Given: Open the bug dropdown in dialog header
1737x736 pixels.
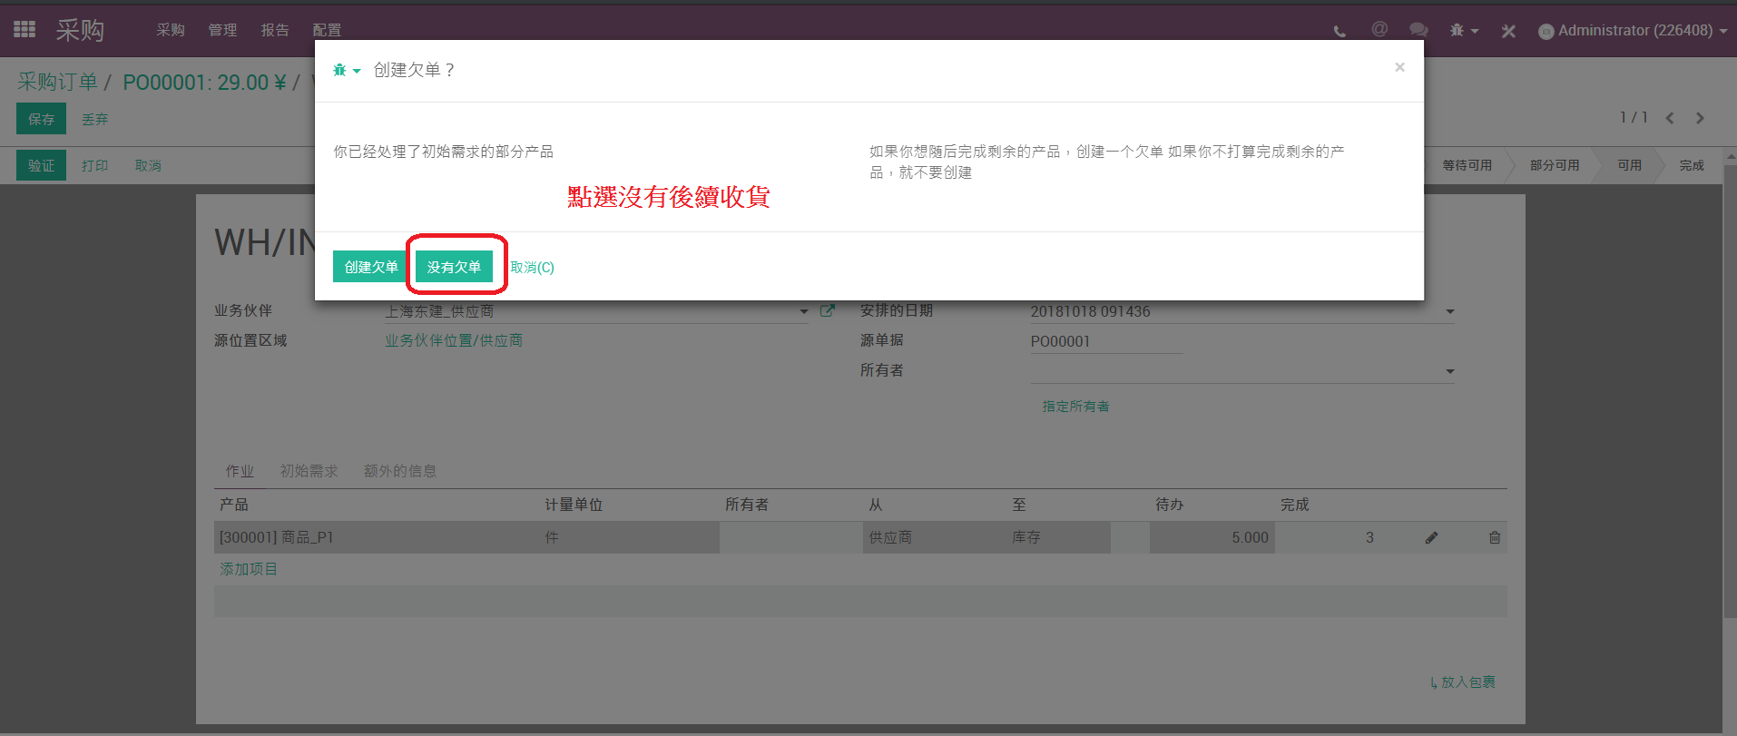Looking at the screenshot, I should click(347, 70).
